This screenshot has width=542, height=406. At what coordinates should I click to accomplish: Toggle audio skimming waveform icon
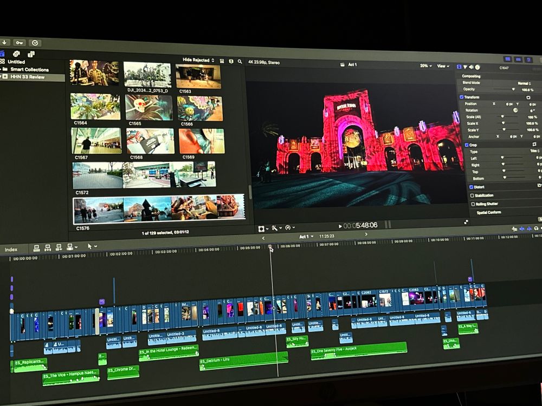[529, 228]
